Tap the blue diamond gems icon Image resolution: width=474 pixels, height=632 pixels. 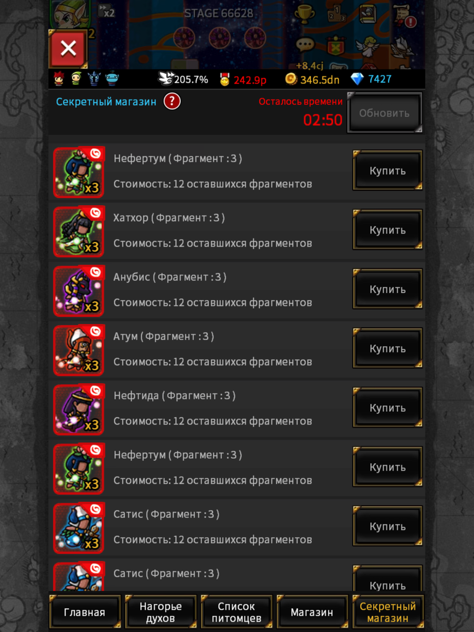pos(358,79)
